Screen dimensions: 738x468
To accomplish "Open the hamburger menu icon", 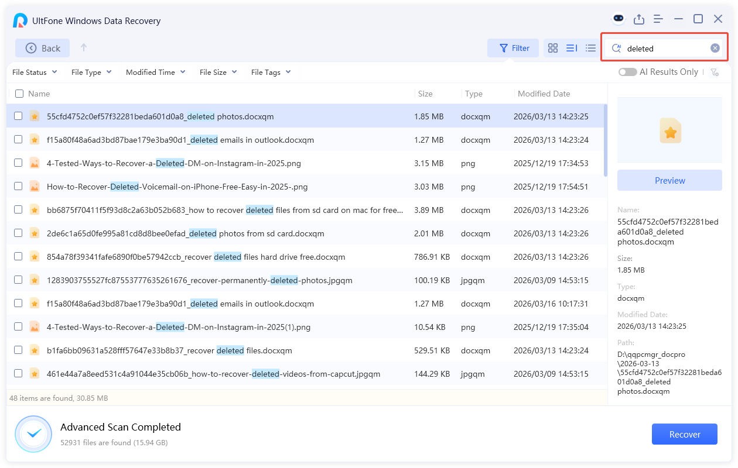I will tap(658, 19).
